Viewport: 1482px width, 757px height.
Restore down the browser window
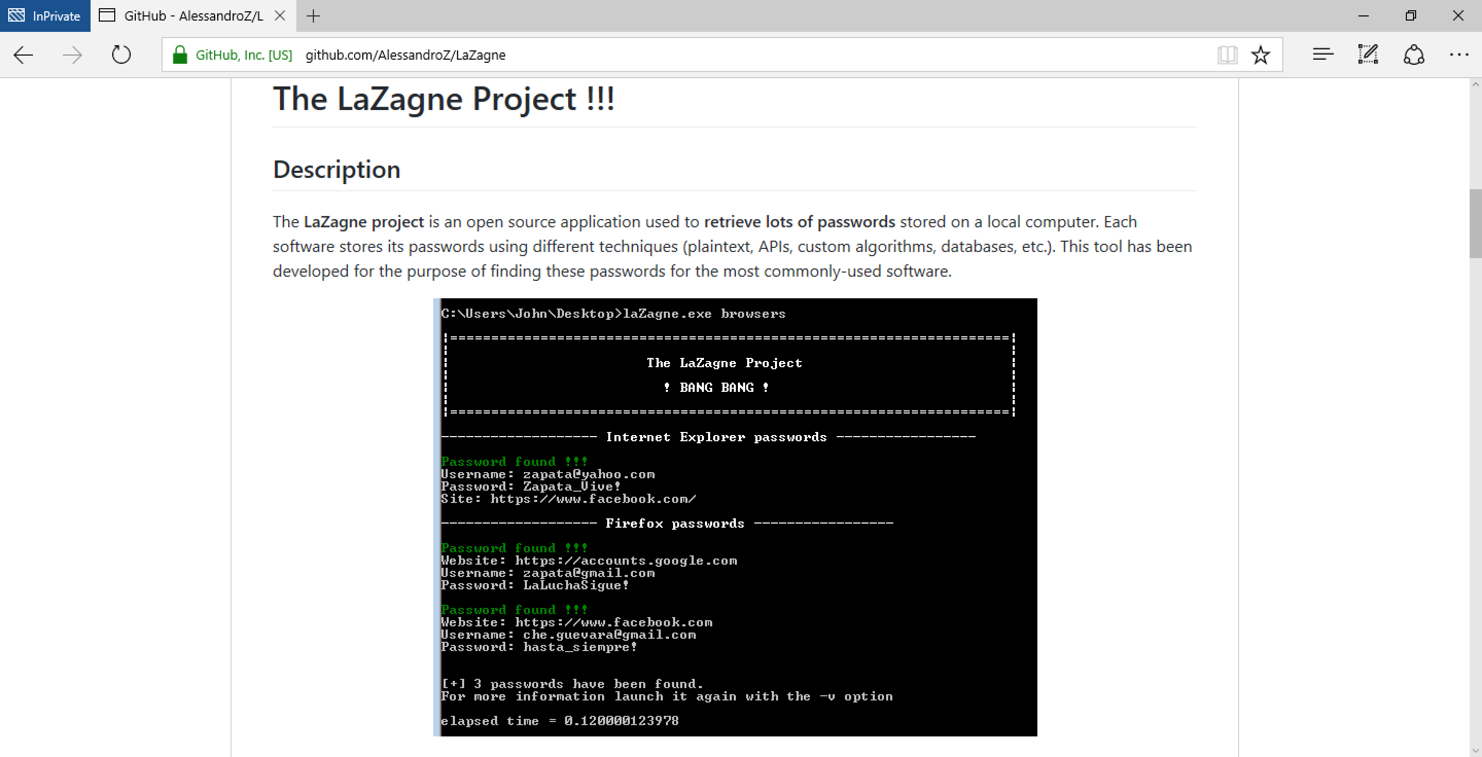coord(1410,16)
